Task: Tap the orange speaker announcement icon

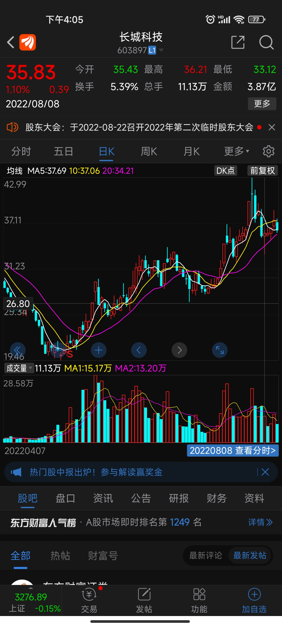Action: tap(12, 127)
